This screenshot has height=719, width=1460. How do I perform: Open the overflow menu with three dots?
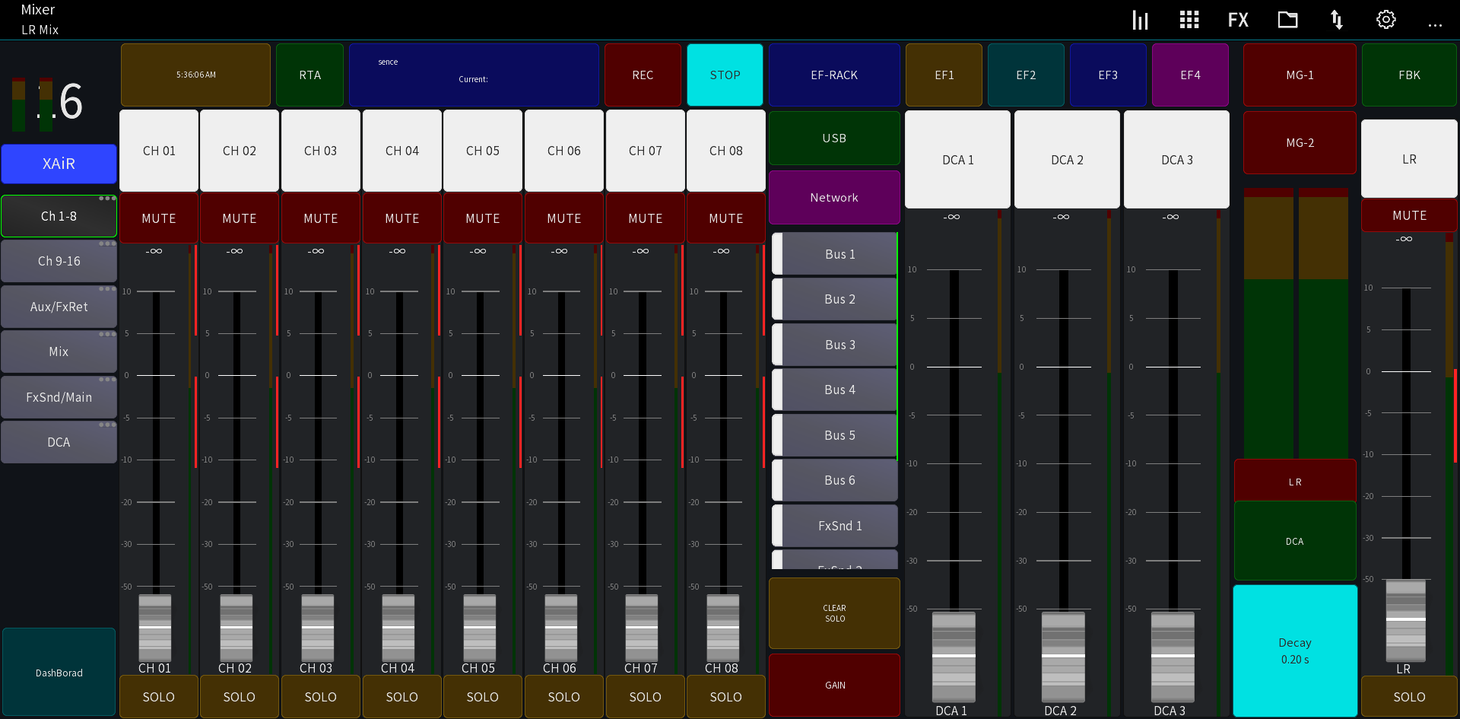[1436, 24]
